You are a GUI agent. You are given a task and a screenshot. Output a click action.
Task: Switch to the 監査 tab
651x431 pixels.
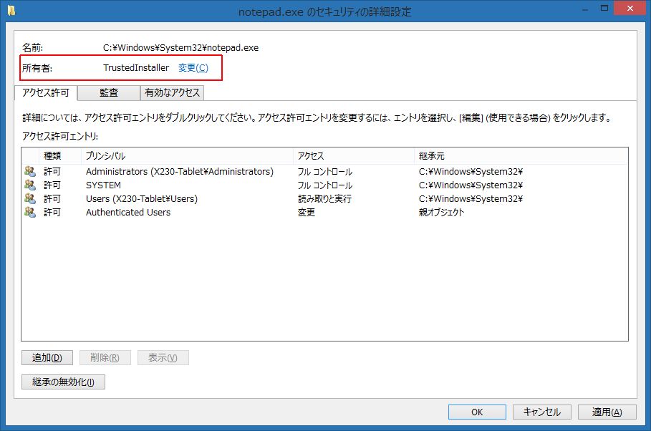(109, 92)
